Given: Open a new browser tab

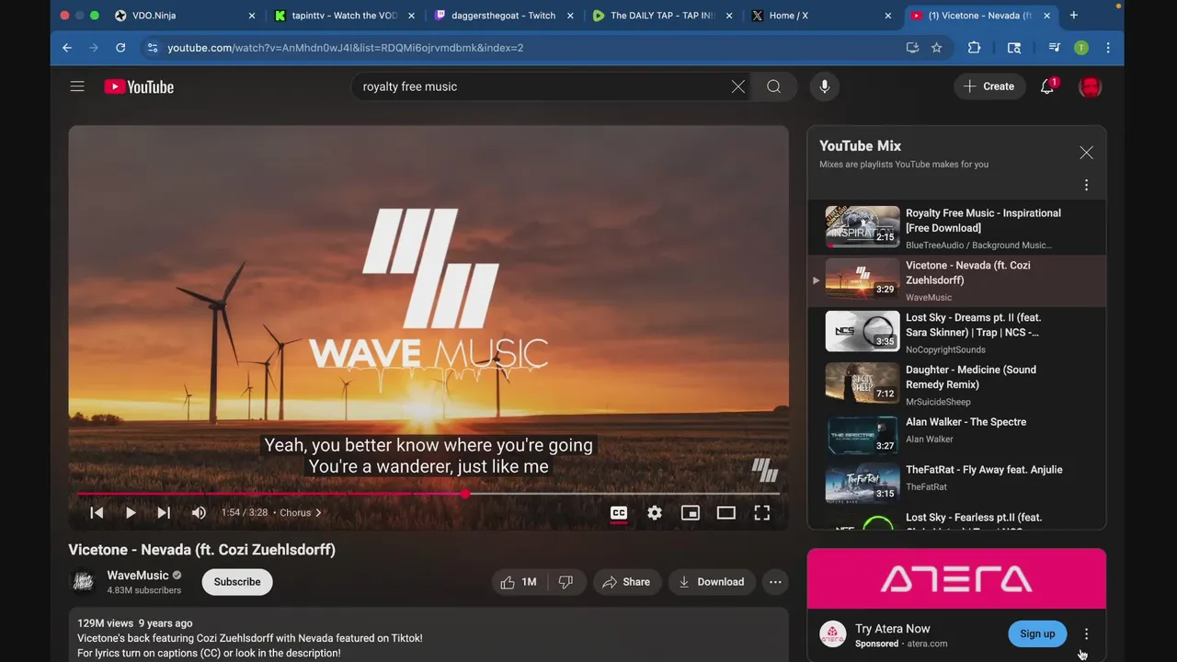Looking at the screenshot, I should tap(1073, 16).
